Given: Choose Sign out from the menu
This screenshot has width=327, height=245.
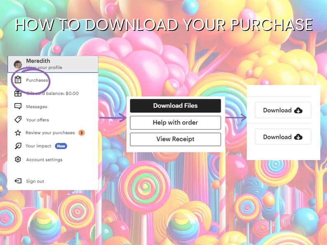Looking at the screenshot, I should (x=35, y=181).
